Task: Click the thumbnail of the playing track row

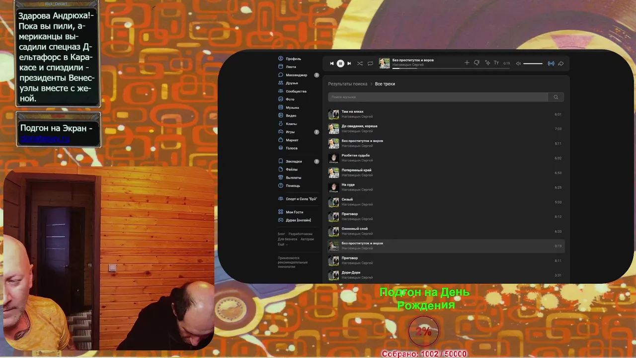Action: [x=333, y=246]
